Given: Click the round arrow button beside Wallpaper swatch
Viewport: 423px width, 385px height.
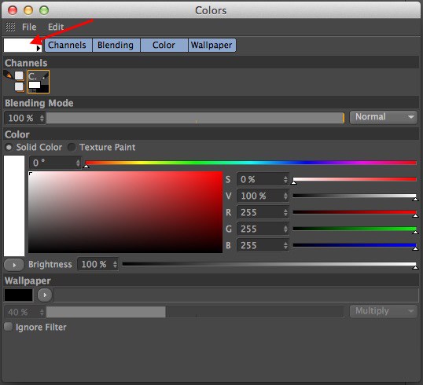Looking at the screenshot, I should click(45, 295).
